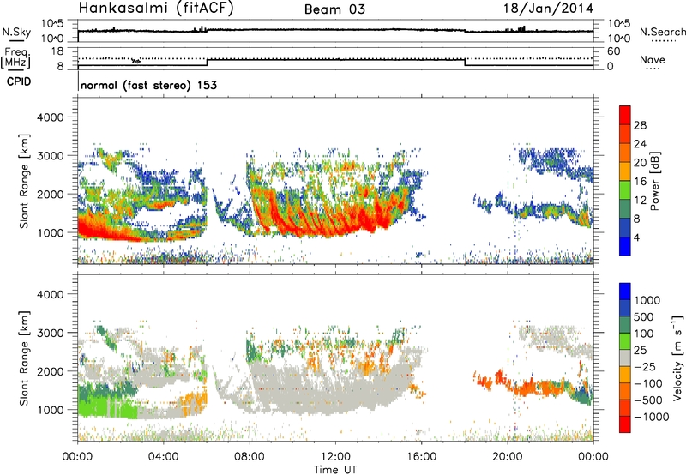Click the CPID row label
The width and height of the screenshot is (686, 475).
tap(19, 81)
